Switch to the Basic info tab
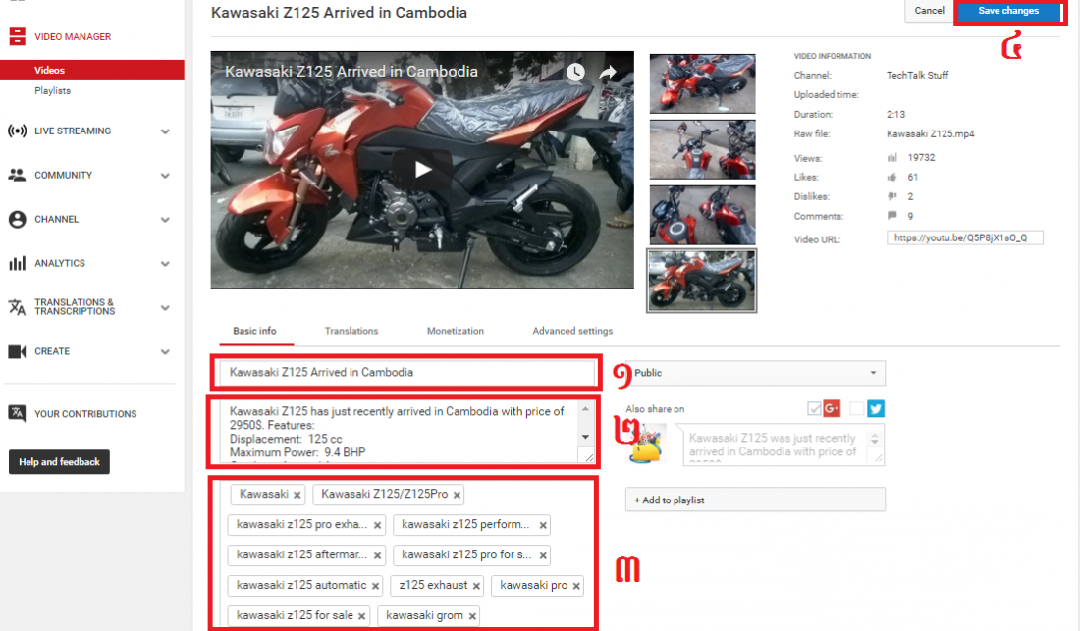The height and width of the screenshot is (631, 1080). (x=255, y=331)
